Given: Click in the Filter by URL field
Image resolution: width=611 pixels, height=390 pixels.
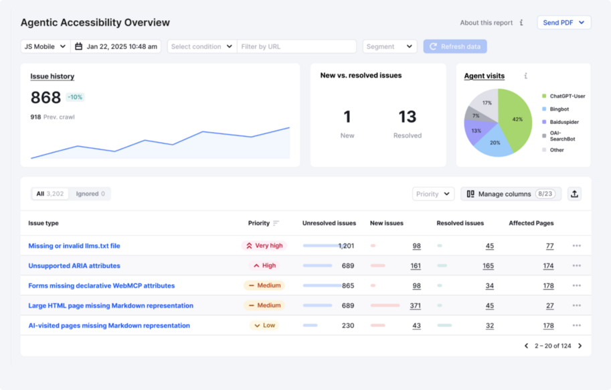Looking at the screenshot, I should coord(296,46).
